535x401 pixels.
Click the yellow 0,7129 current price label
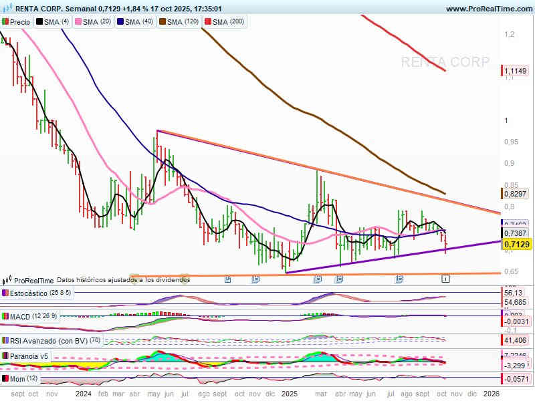point(516,245)
